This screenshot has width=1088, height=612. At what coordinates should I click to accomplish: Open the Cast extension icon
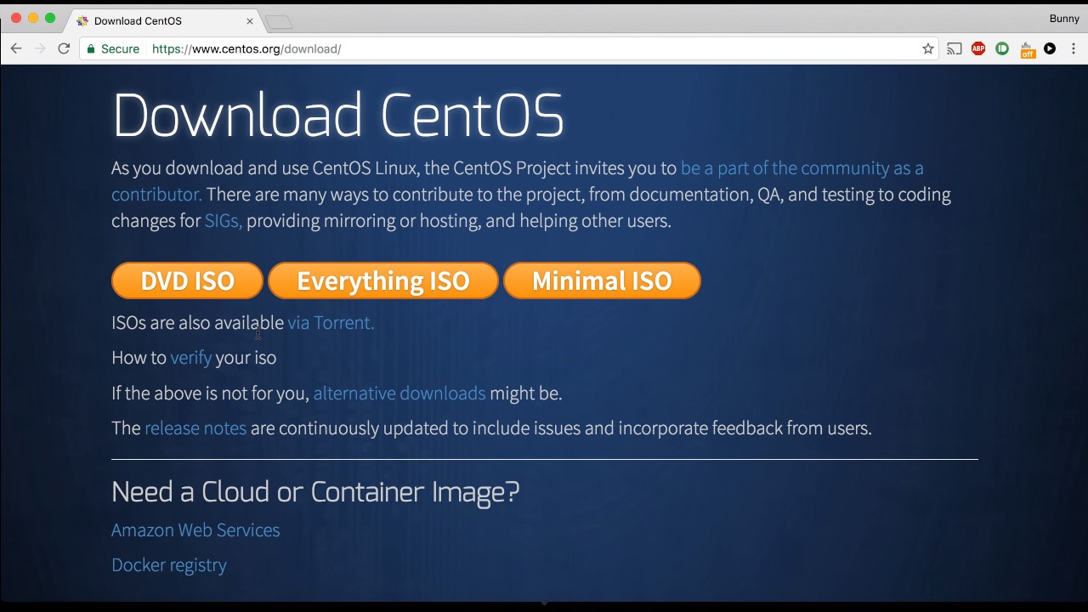[955, 48]
